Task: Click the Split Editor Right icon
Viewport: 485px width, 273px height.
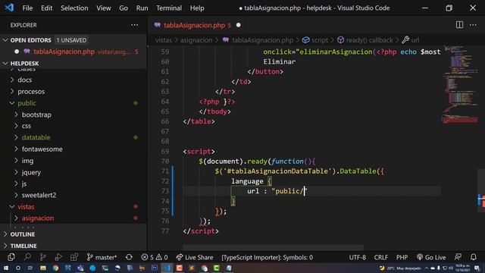Action: click(x=459, y=25)
